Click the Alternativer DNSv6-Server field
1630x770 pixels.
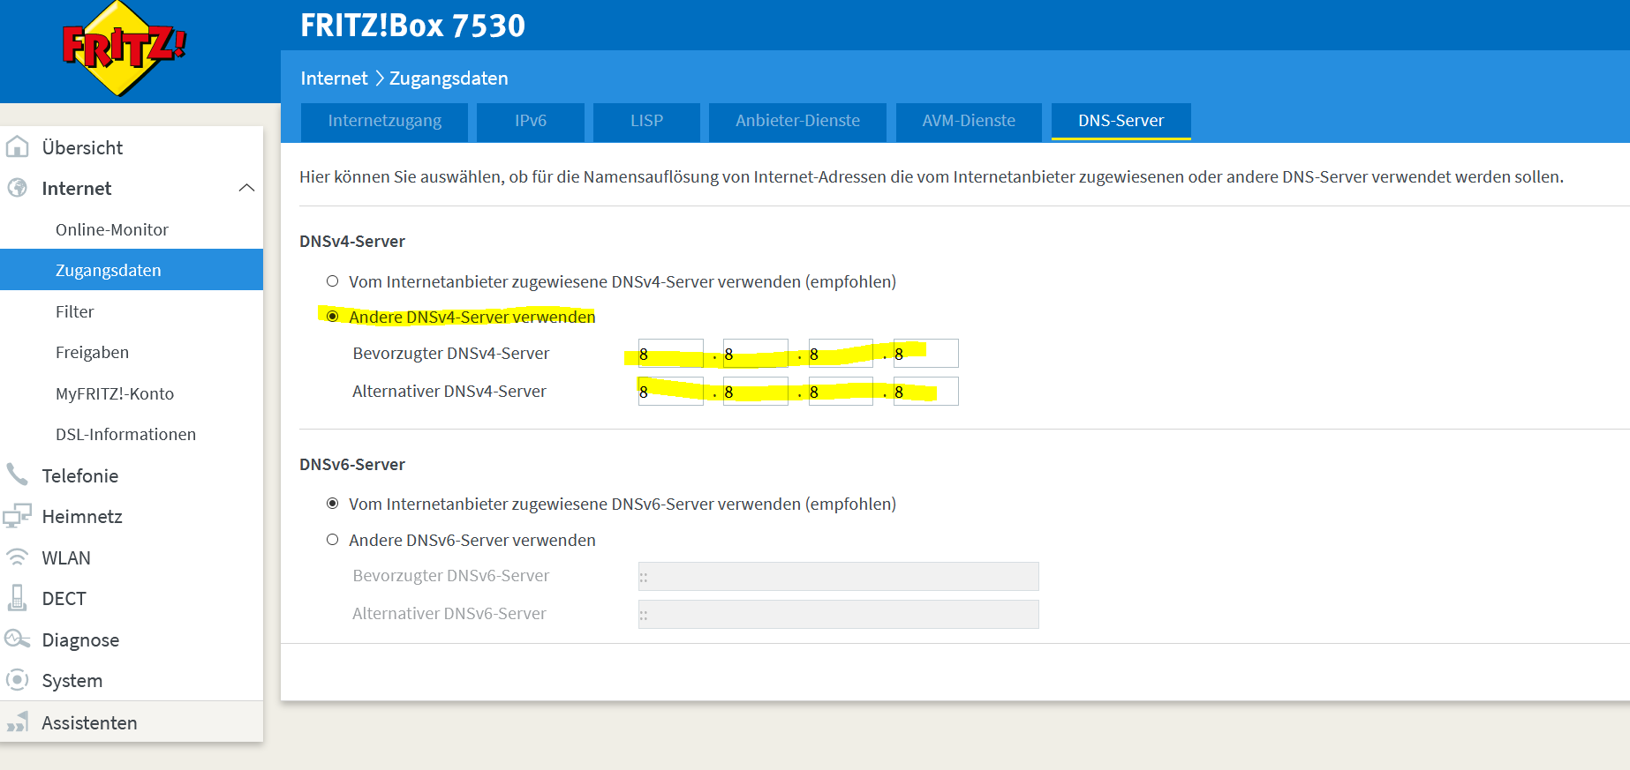[x=839, y=614]
